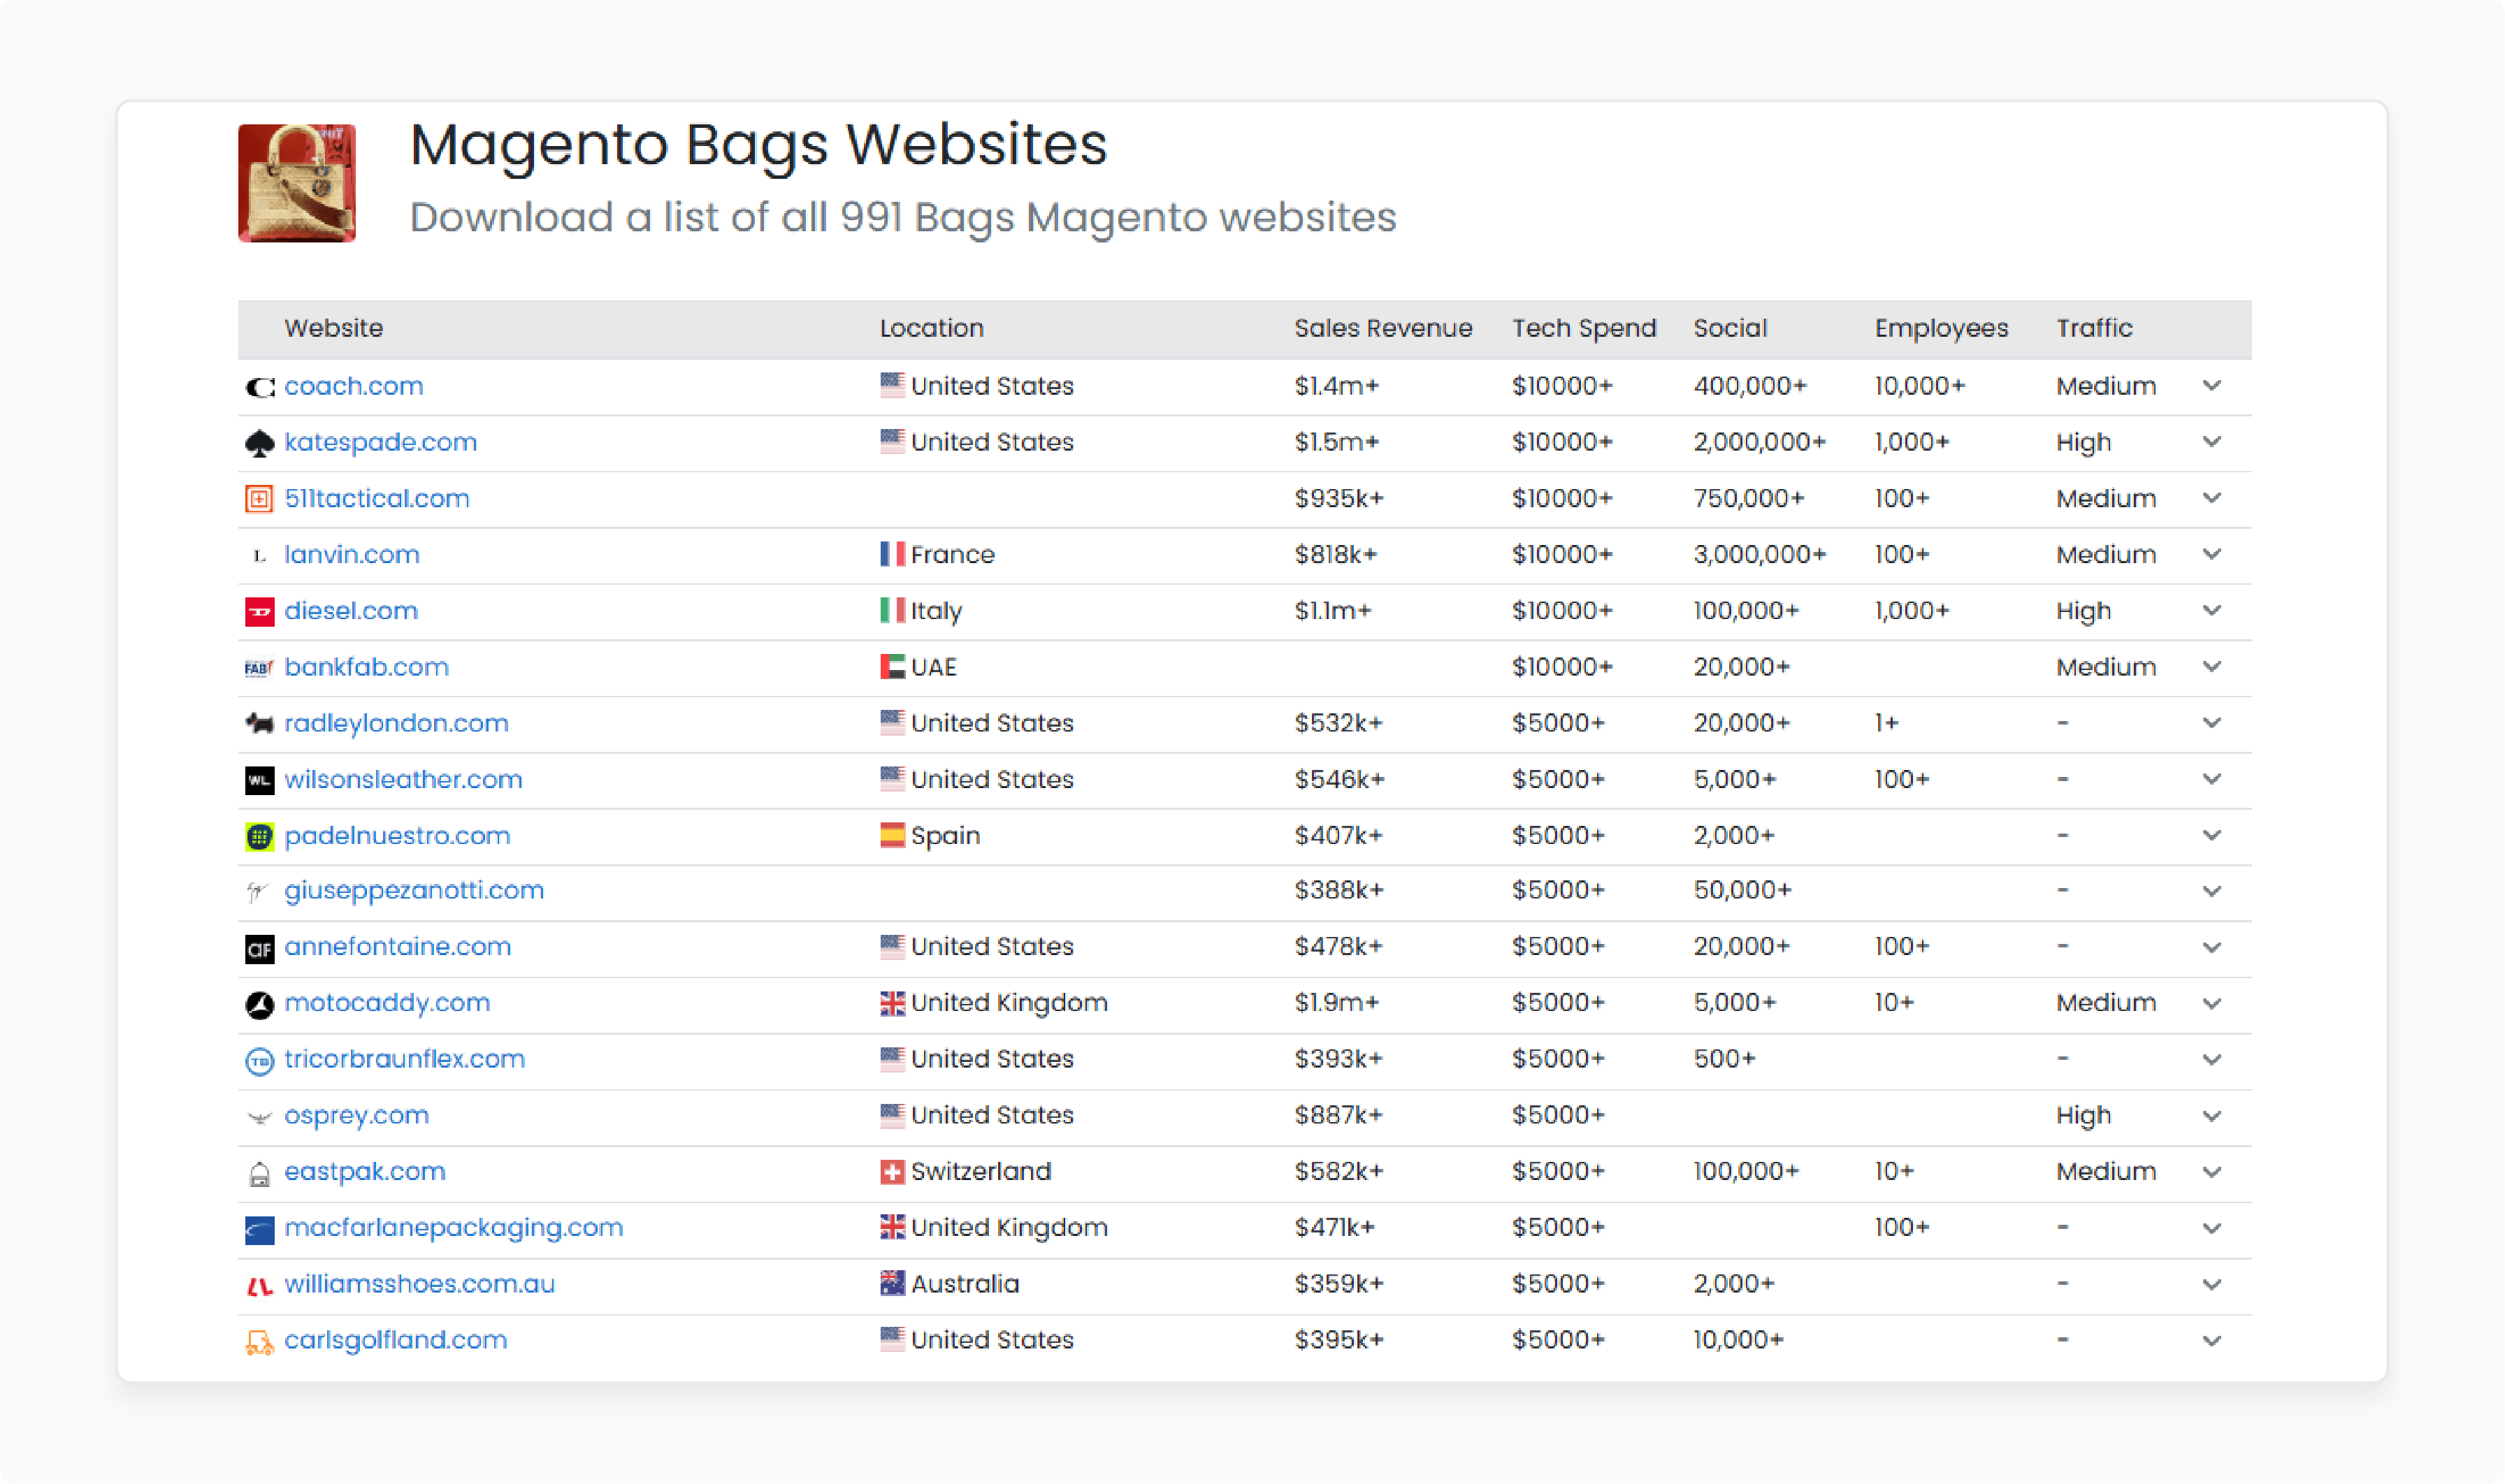Viewport: 2505px width, 1484px height.
Task: Click the '500+' social value for tricorbraunflex.com
Action: (1724, 1059)
